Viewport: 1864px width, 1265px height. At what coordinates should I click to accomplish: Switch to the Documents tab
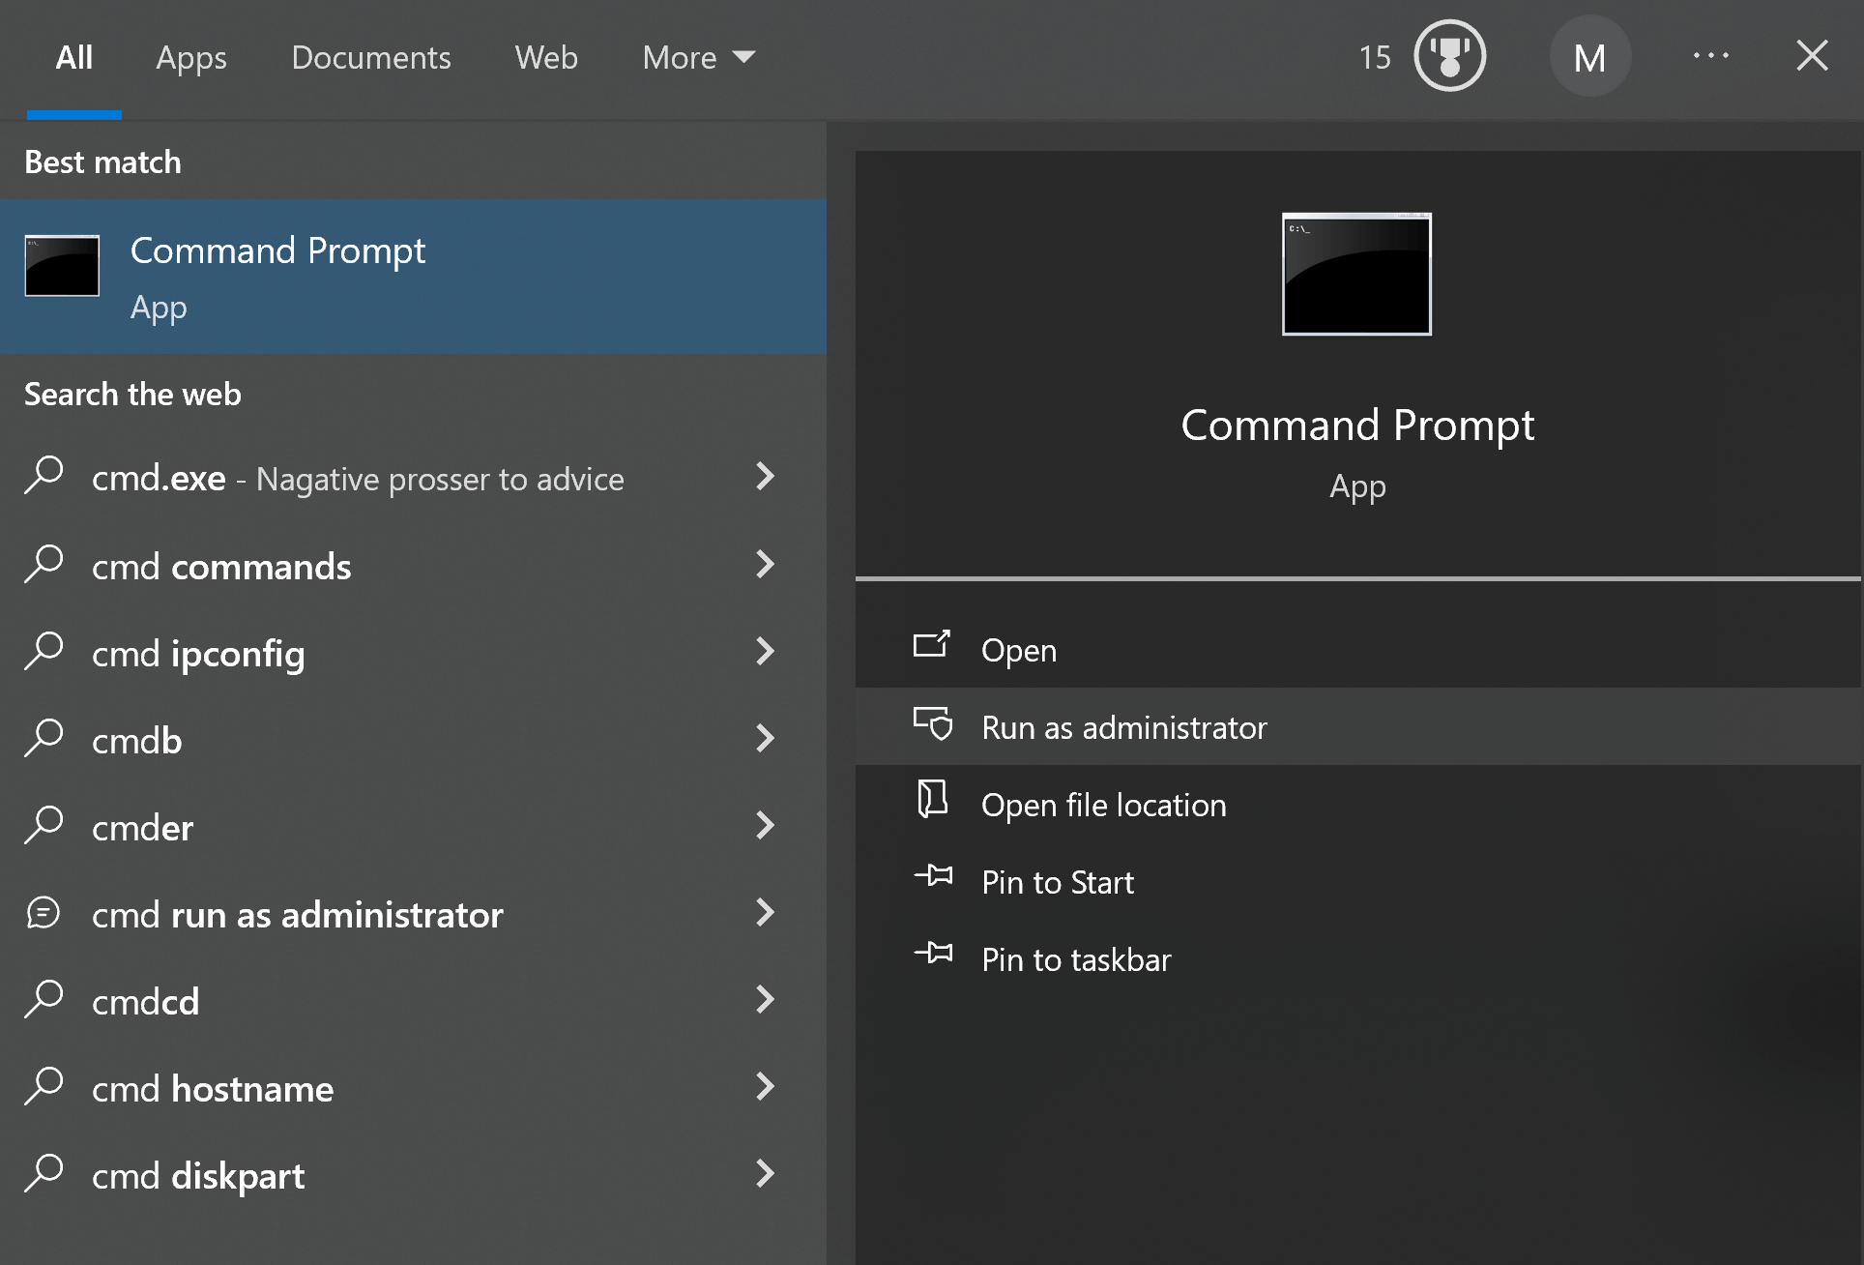point(370,58)
